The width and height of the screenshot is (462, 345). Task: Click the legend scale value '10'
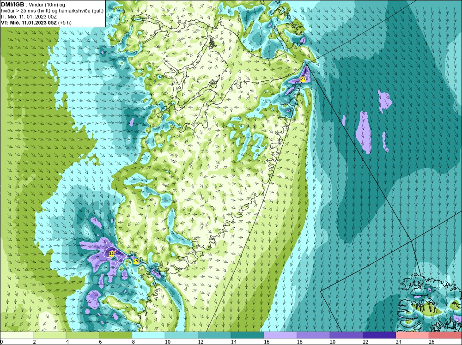click(x=168, y=342)
